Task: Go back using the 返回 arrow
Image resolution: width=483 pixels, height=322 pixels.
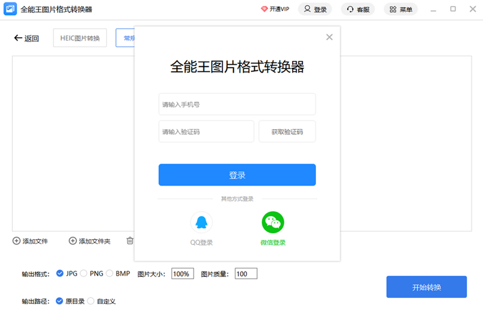Action: tap(27, 38)
